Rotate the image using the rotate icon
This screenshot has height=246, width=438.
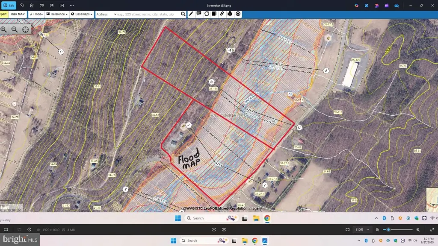click(22, 6)
